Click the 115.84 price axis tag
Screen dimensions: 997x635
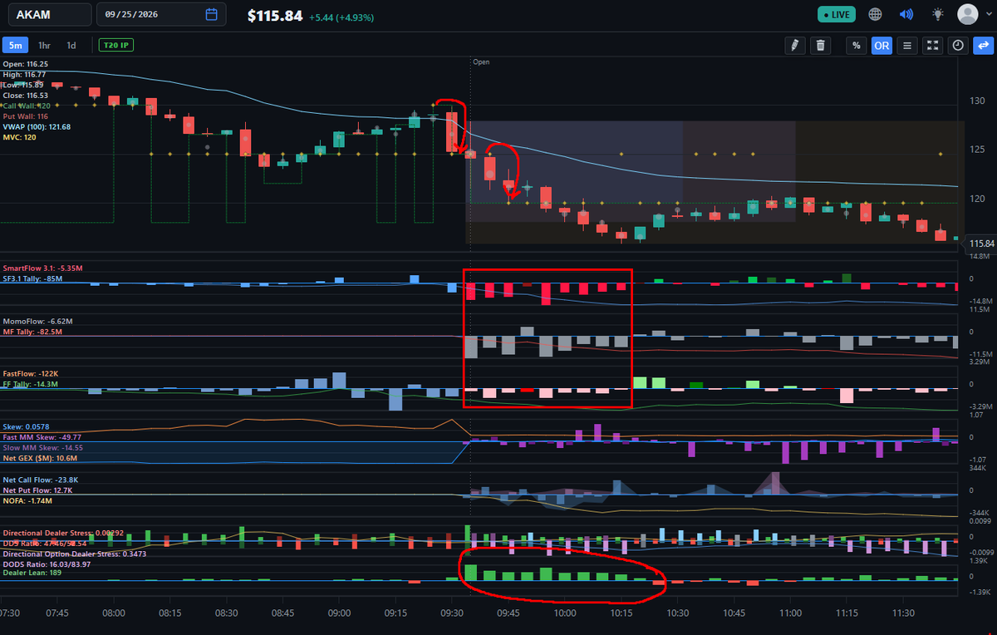981,244
